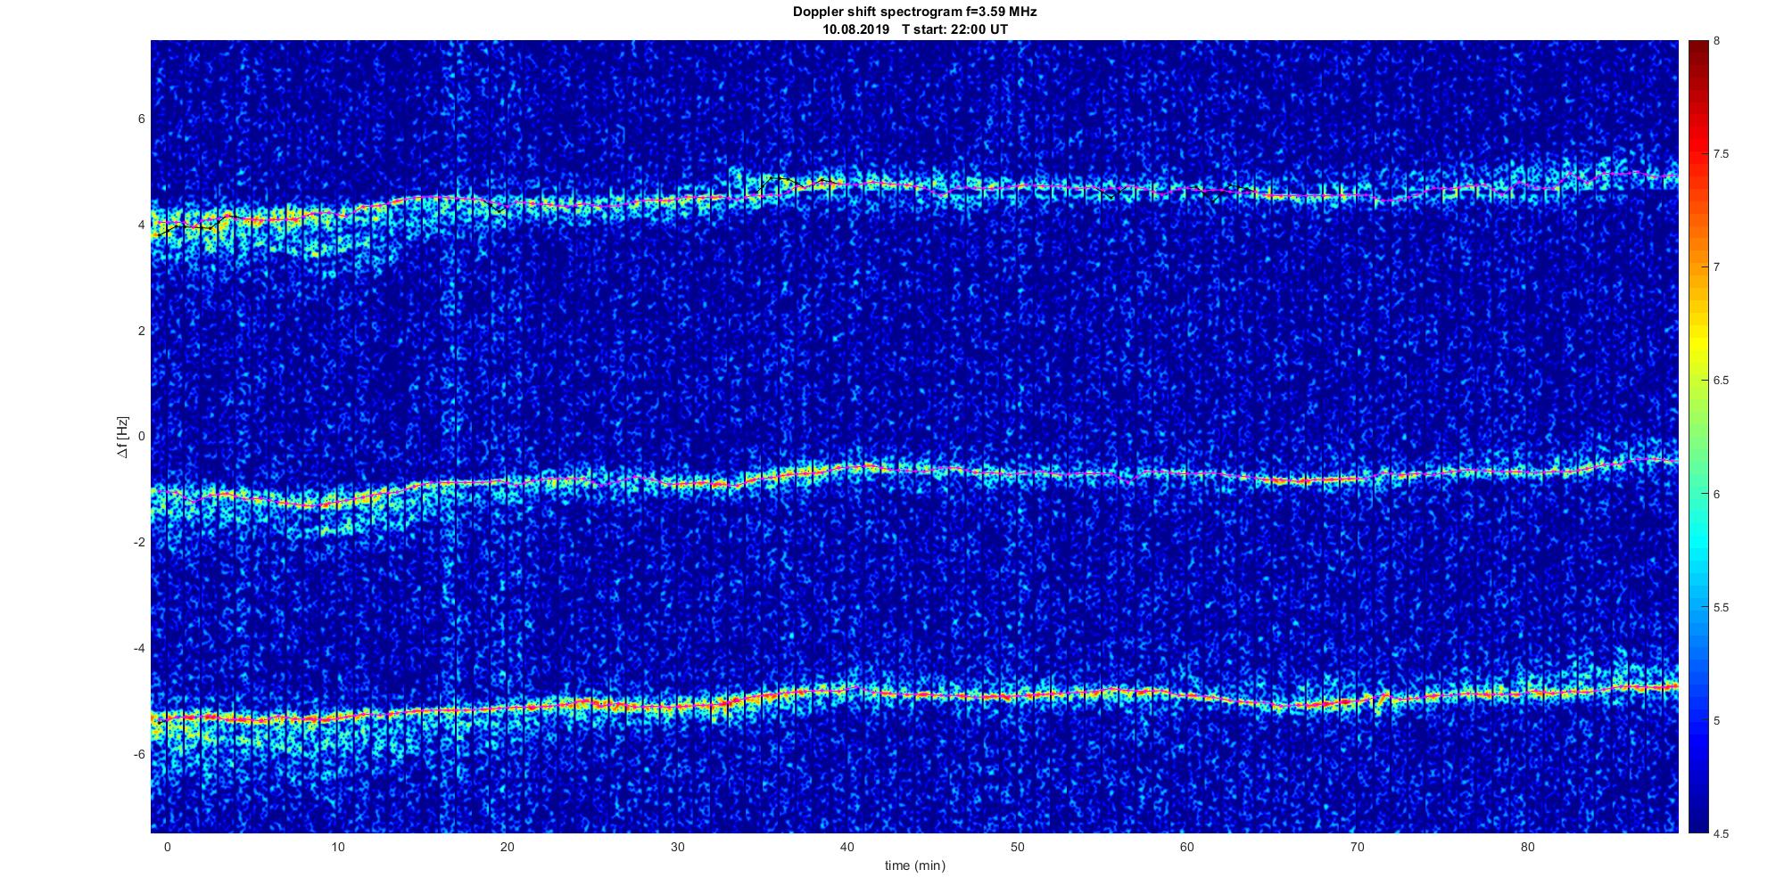Click the colorbar tick label "8"
Image resolution: width=1784 pixels, height=894 pixels.
click(1717, 41)
